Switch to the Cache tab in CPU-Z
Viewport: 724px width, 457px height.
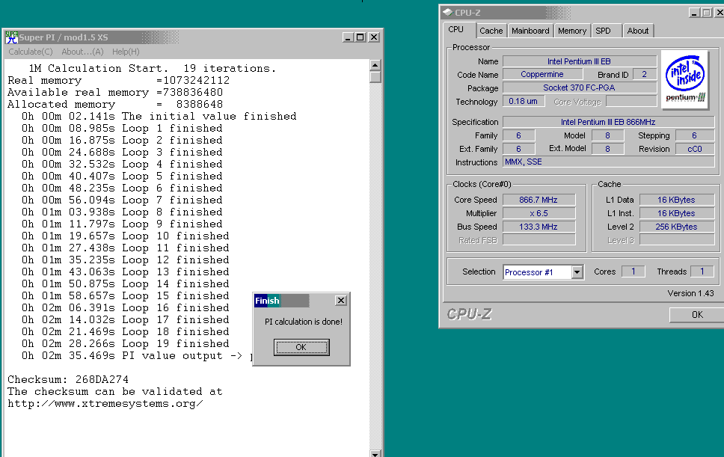[491, 31]
